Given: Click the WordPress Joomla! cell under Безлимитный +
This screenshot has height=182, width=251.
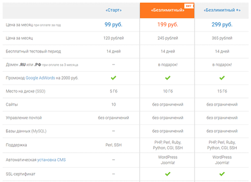Looking at the screenshot, I should coord(222,160).
